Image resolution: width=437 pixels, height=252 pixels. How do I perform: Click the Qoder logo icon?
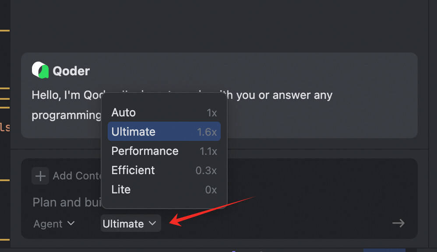point(40,70)
